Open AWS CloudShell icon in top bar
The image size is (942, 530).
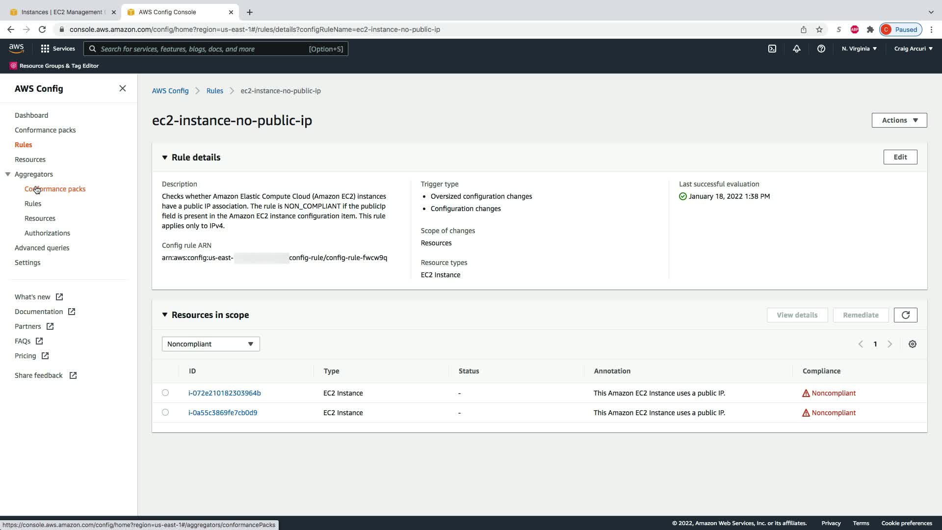[x=772, y=49]
